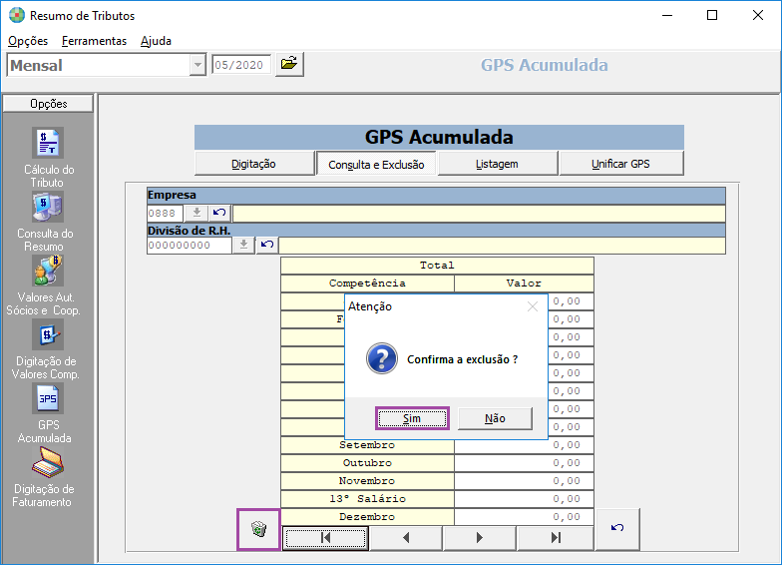The image size is (783, 566).
Task: Open the Ferramentas menu
Action: 94,41
